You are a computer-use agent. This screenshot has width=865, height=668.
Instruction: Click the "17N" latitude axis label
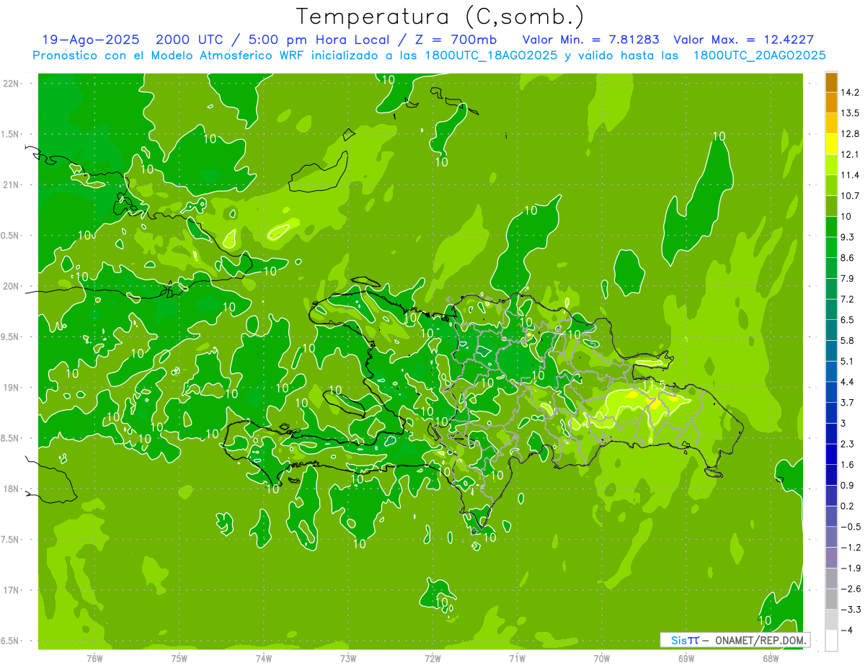11,590
